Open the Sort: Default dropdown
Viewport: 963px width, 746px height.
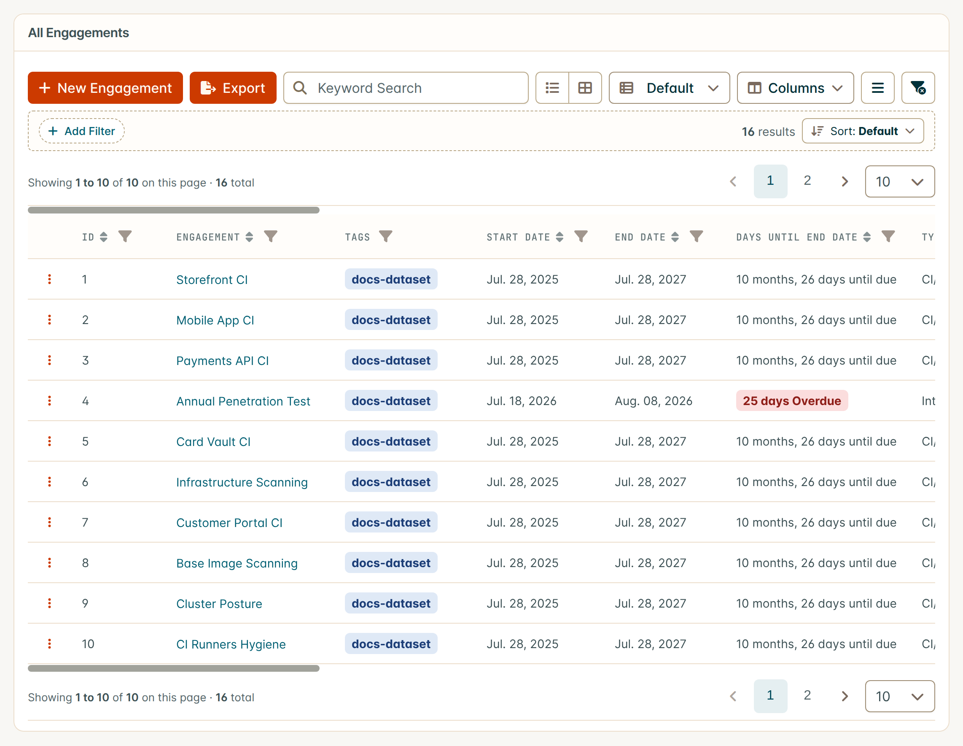tap(863, 131)
